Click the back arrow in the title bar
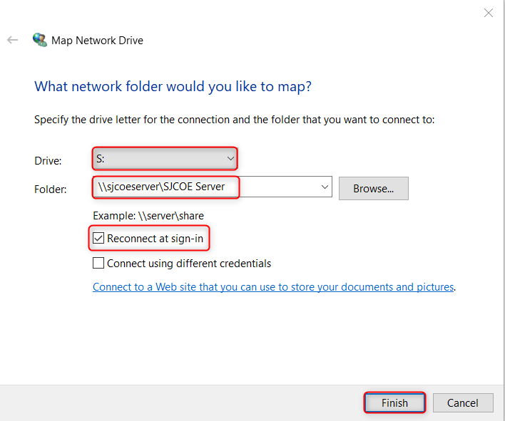This screenshot has width=505, height=421. (12, 41)
